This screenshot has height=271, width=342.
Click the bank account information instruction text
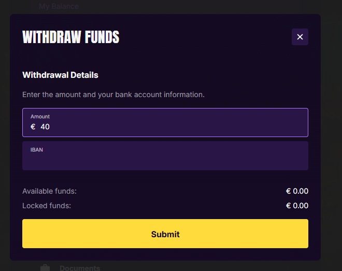(x=113, y=94)
